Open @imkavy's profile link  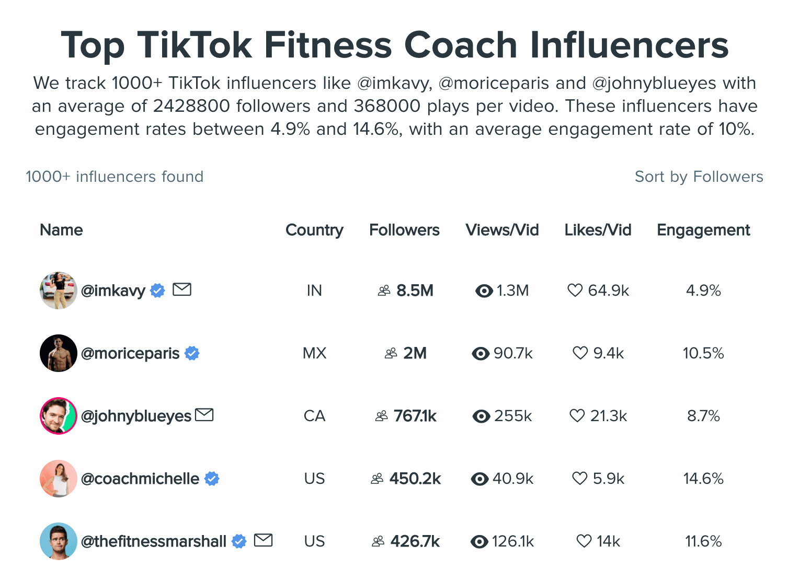coord(113,290)
